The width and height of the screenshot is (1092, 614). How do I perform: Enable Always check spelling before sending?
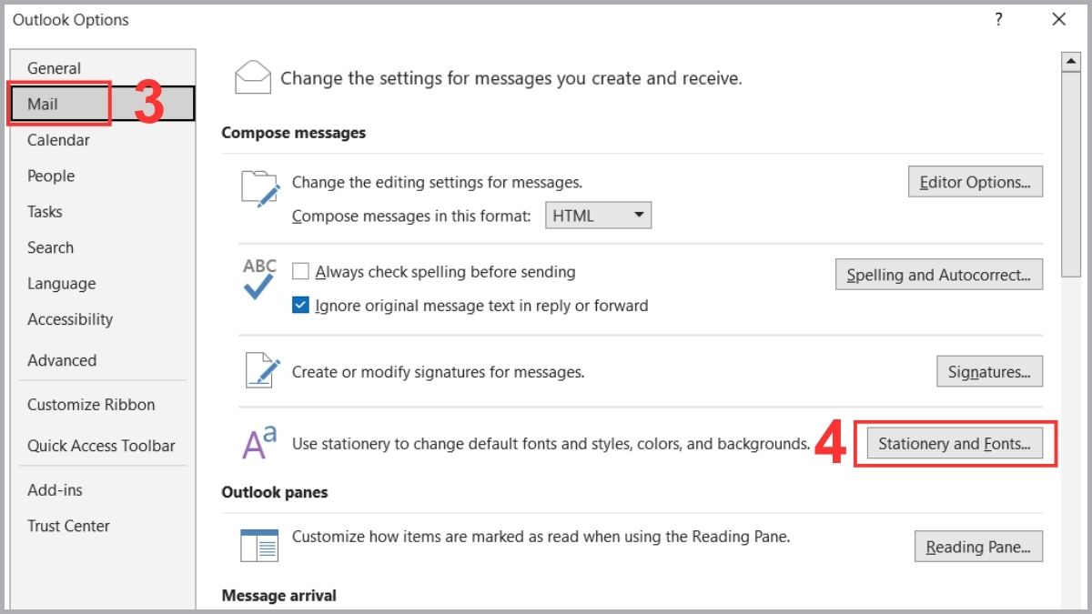click(x=301, y=271)
